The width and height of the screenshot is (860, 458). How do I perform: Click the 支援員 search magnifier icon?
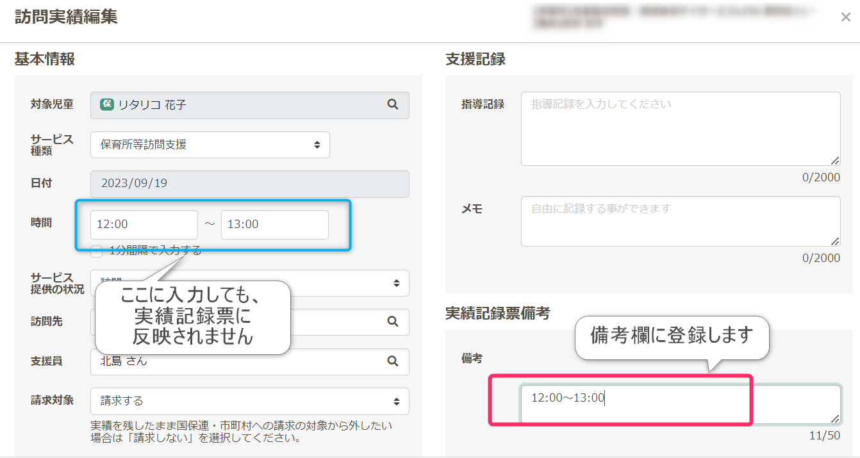pos(393,361)
